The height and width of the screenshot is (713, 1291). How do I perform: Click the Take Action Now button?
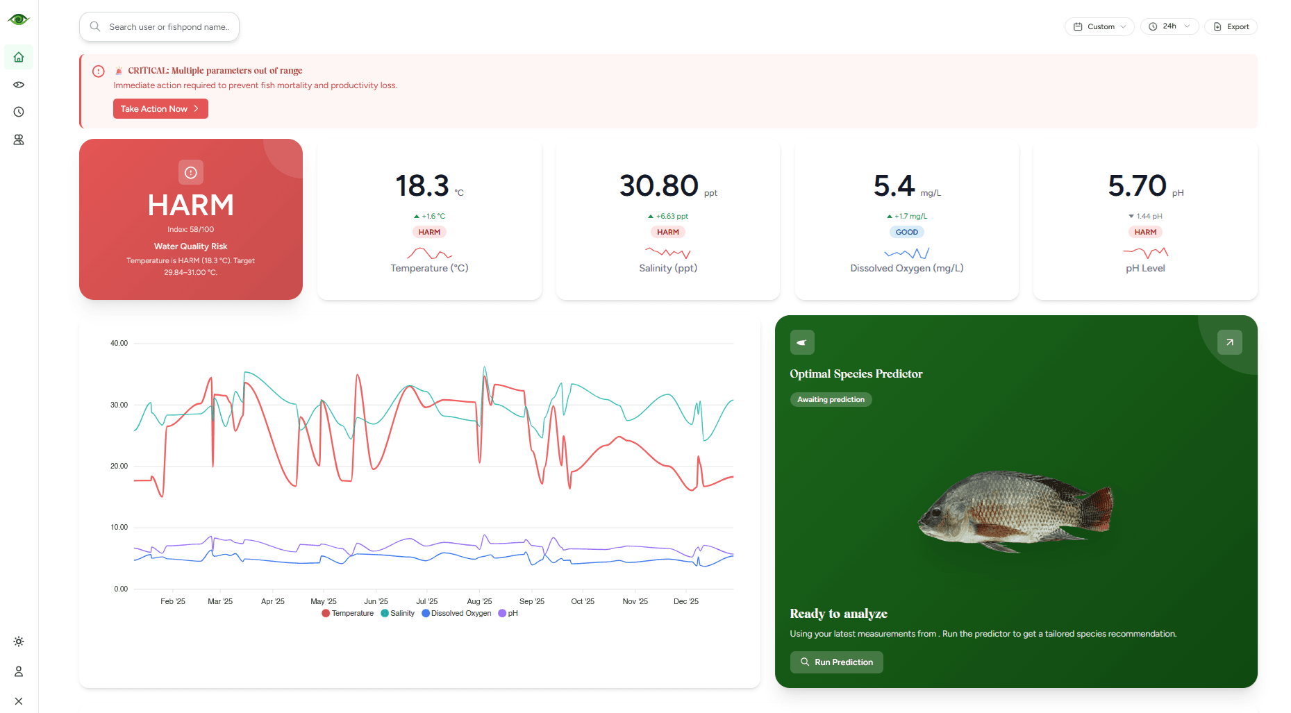[x=160, y=109]
